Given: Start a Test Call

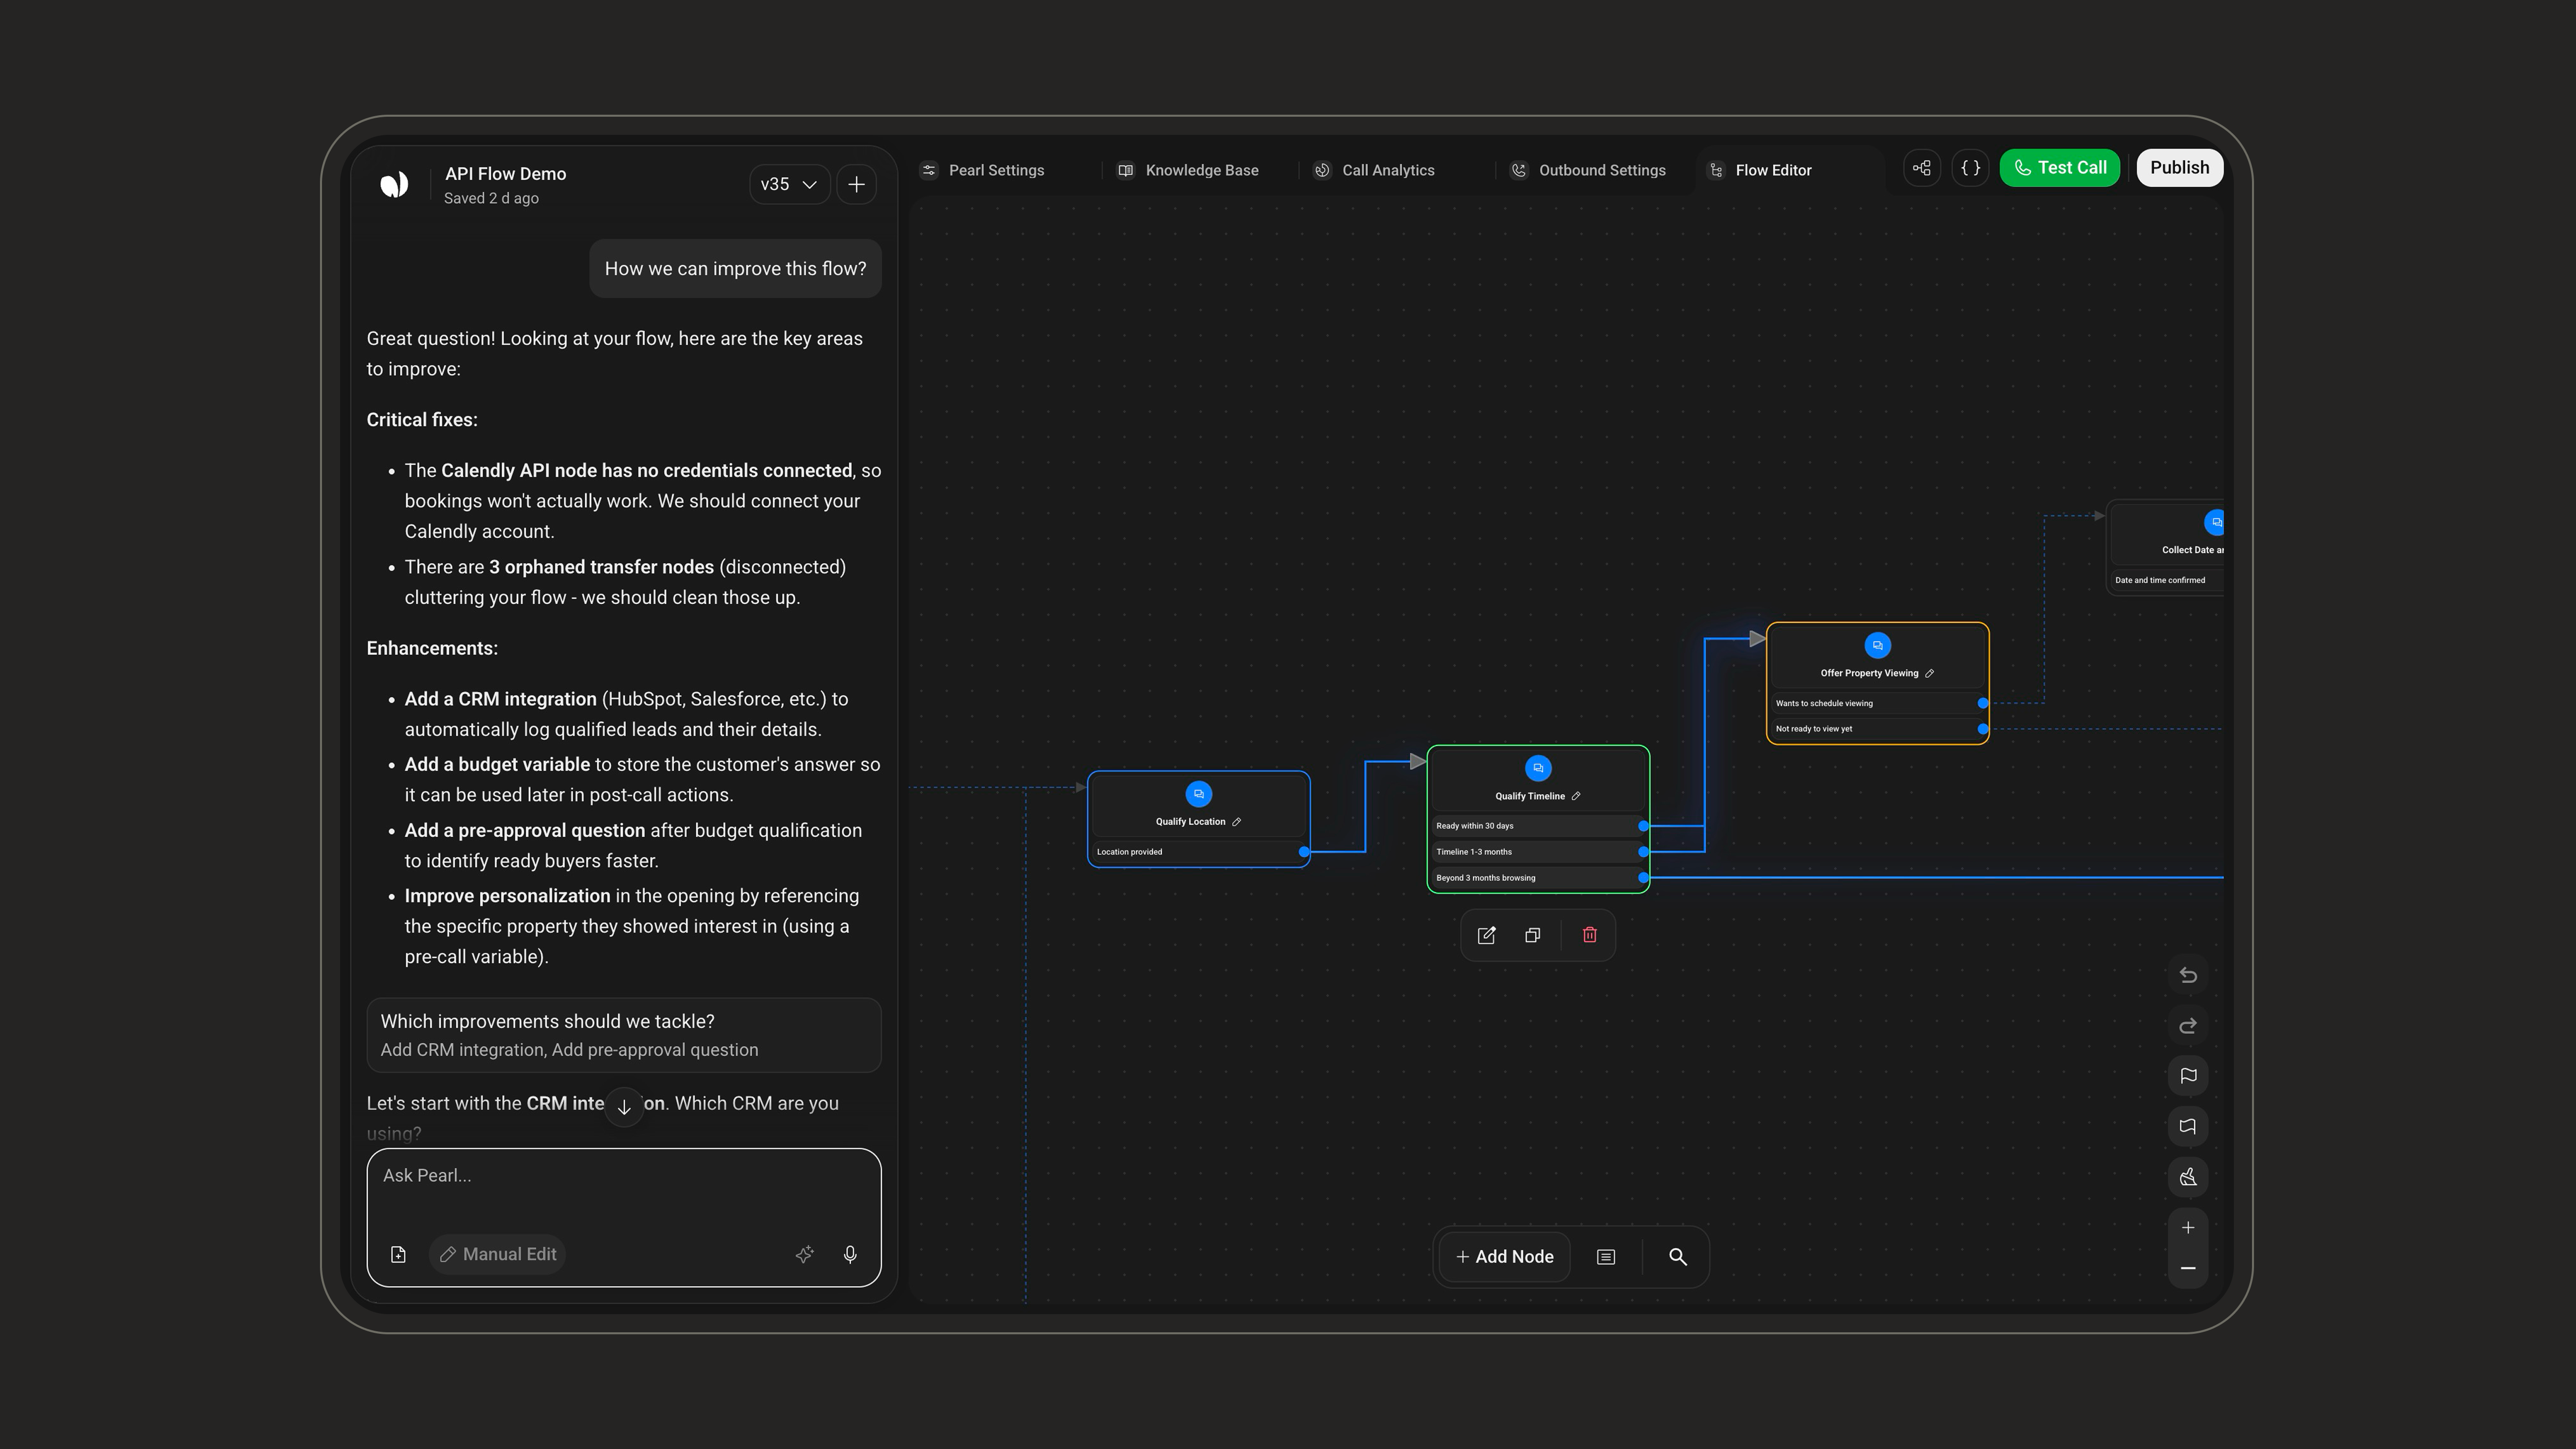Looking at the screenshot, I should (2060, 168).
